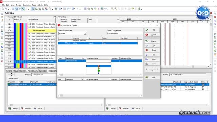Screen dimensions: 217x122
Task: Click the Copy button in the dialog
Action: point(152,59)
